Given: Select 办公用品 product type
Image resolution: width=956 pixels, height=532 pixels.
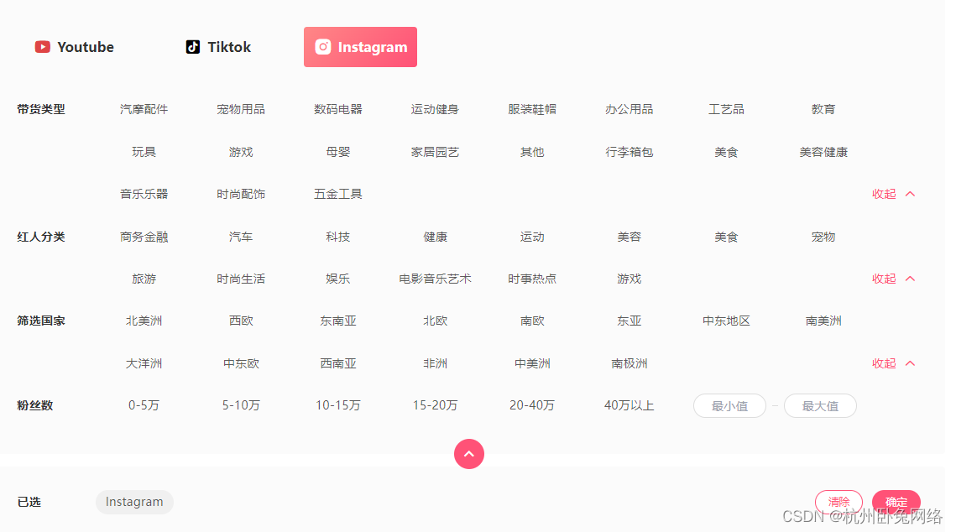Looking at the screenshot, I should tap(629, 109).
